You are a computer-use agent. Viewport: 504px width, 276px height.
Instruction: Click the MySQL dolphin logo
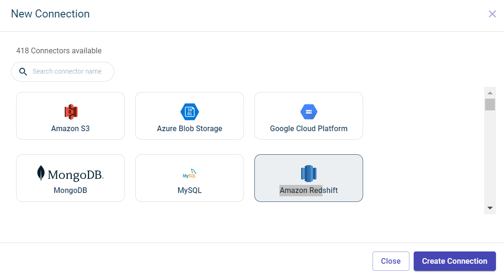tap(190, 174)
